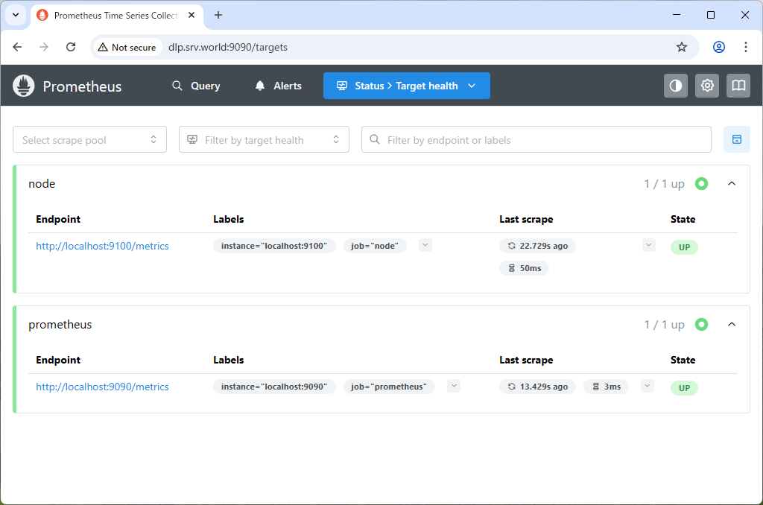The height and width of the screenshot is (505, 763).
Task: Click the Prometheus flame logo
Action: click(x=23, y=86)
